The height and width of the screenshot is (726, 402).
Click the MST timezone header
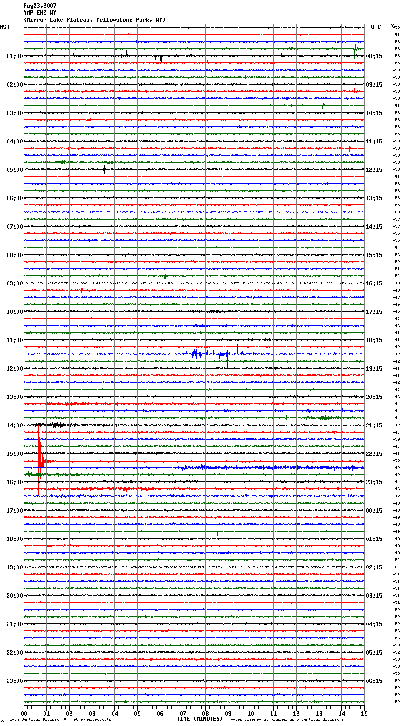(x=5, y=27)
